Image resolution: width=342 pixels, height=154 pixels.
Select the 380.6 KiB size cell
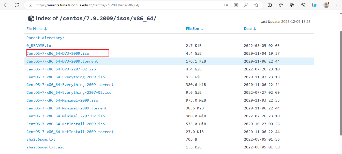[x=196, y=85]
